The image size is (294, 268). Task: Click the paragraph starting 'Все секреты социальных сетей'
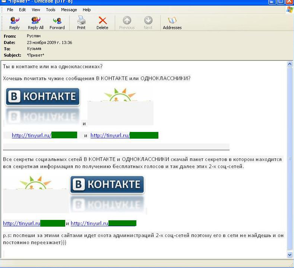coord(142,163)
